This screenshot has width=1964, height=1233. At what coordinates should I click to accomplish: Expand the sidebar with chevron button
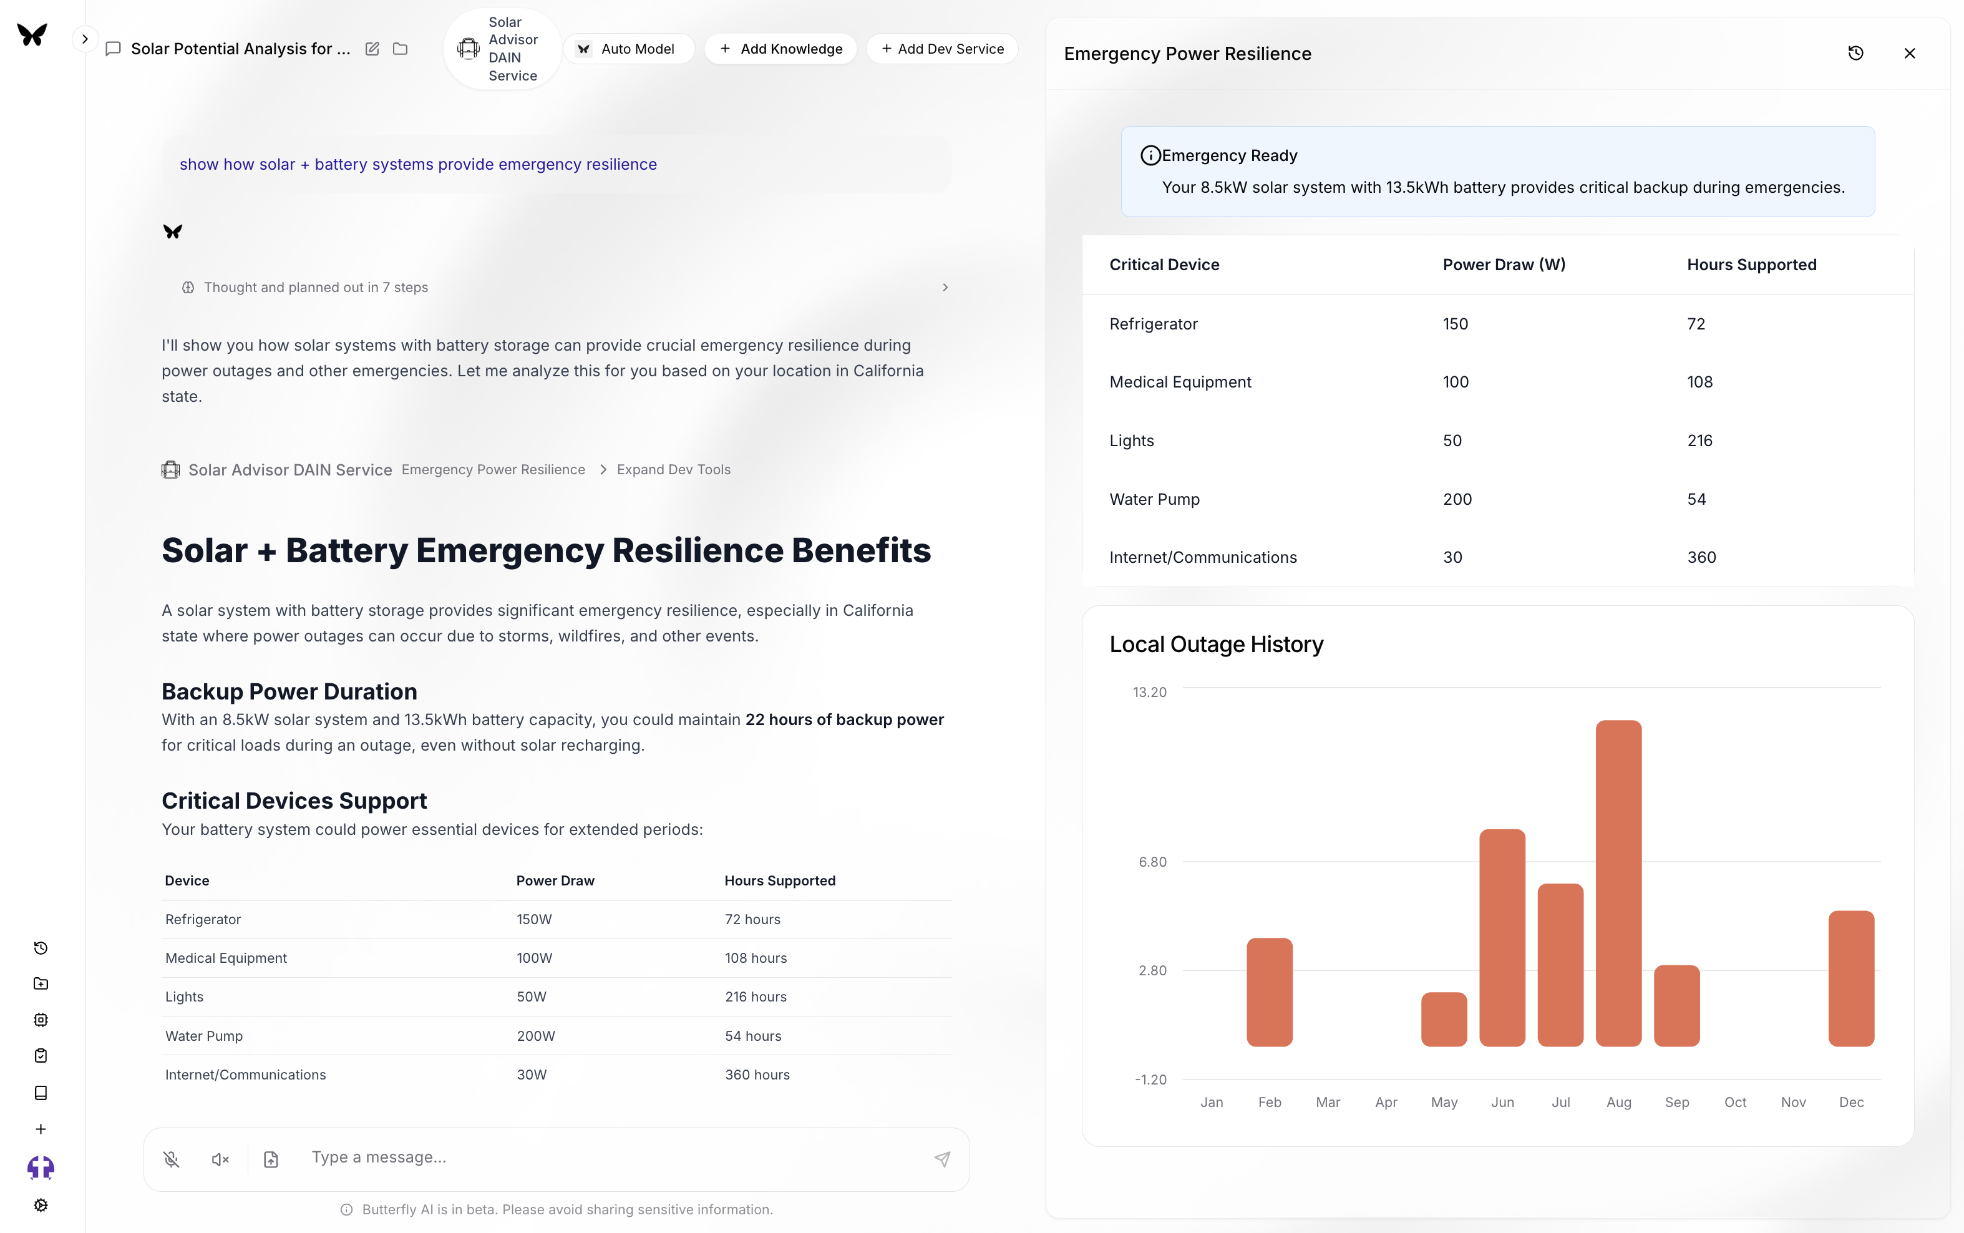(x=85, y=38)
